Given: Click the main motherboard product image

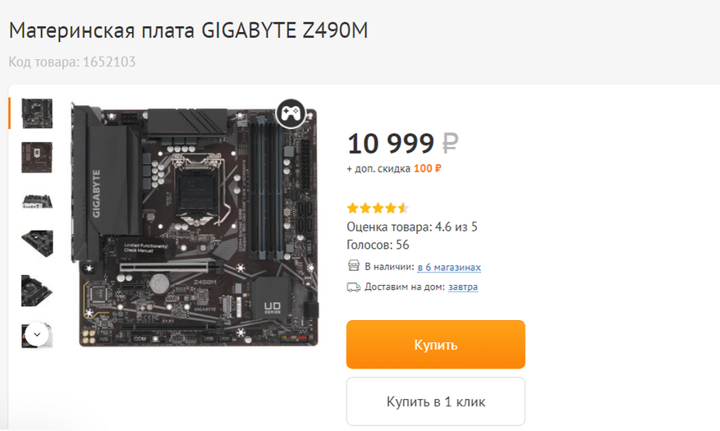Looking at the screenshot, I should 195,224.
